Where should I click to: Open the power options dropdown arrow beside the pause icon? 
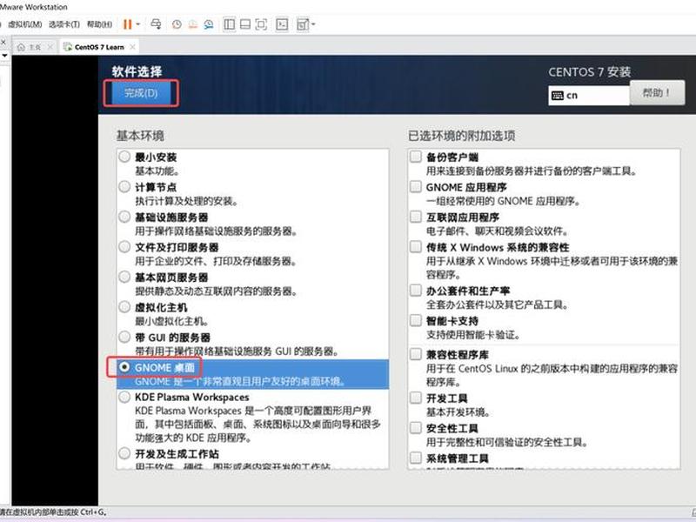(138, 24)
